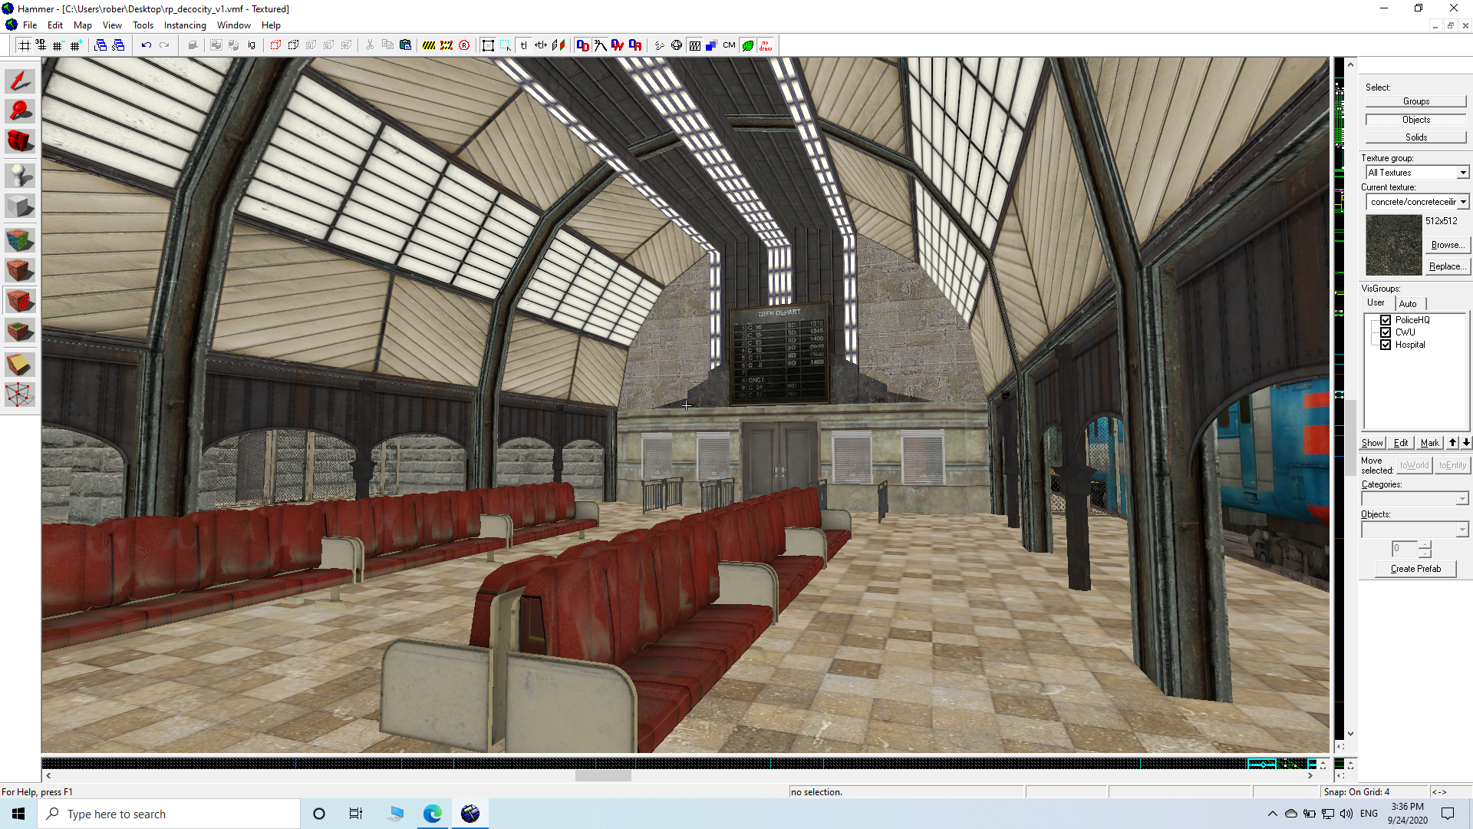Click the Replace textures button
This screenshot has width=1473, height=829.
point(1448,266)
